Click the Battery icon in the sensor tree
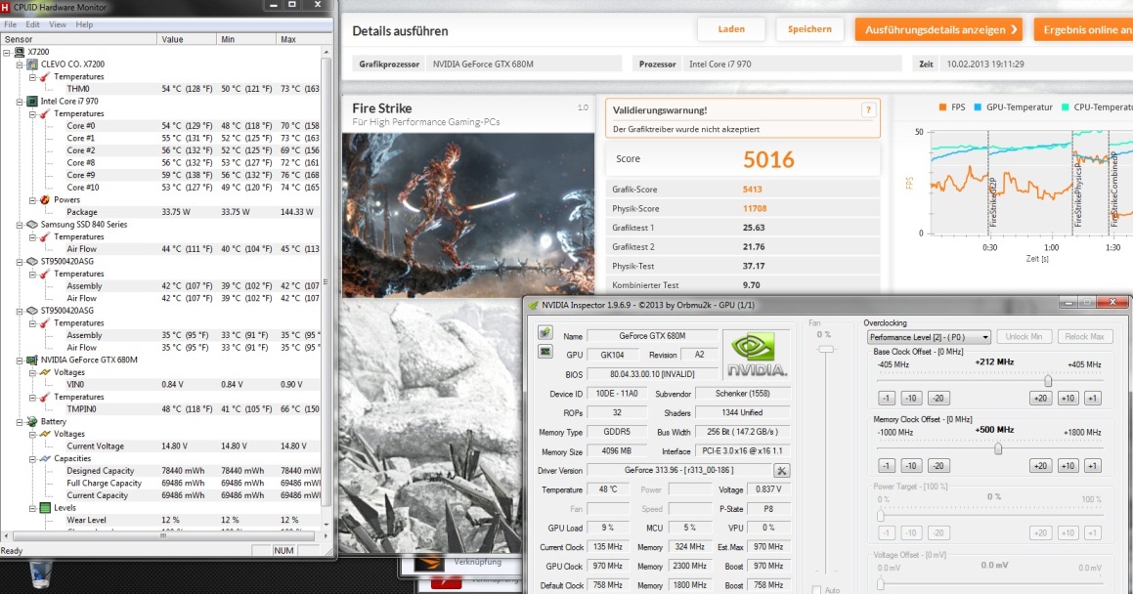 click(32, 421)
